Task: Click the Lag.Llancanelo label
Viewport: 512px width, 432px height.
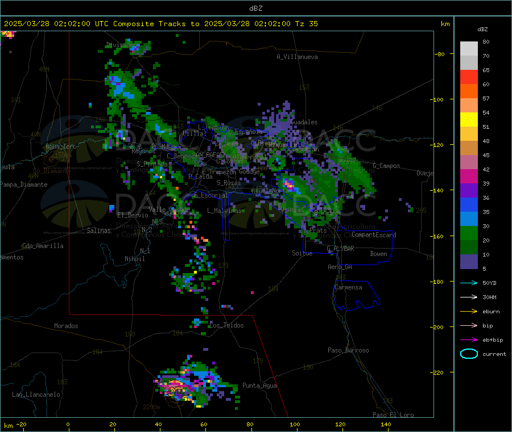Action: pos(36,395)
